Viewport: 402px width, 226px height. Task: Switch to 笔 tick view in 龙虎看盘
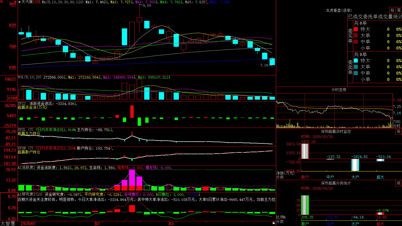[399, 10]
